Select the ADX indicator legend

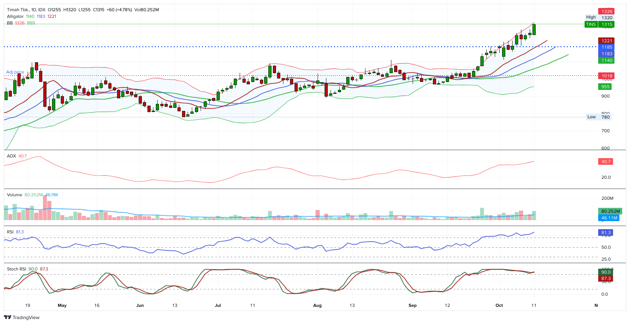pos(11,156)
